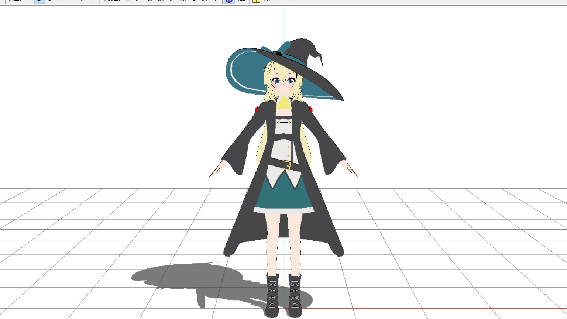Click the black boot on the screen's left

(x=272, y=295)
